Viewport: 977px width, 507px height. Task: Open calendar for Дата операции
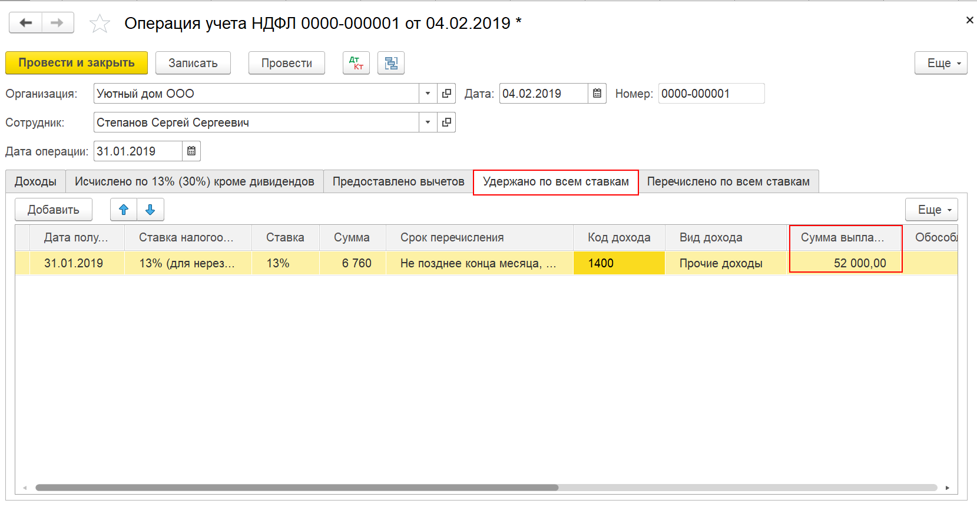point(191,151)
